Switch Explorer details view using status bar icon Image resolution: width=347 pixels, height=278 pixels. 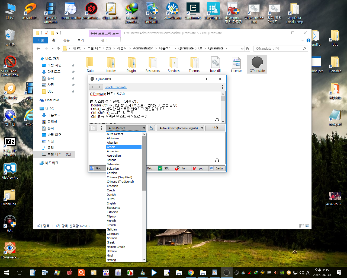pos(301,226)
